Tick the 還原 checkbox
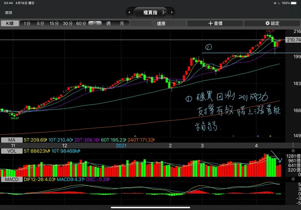Image resolution: width=301 pixels, height=210 pixels. click(154, 24)
